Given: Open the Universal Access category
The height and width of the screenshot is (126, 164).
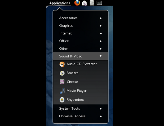Looking at the screenshot, I should point(80,116).
